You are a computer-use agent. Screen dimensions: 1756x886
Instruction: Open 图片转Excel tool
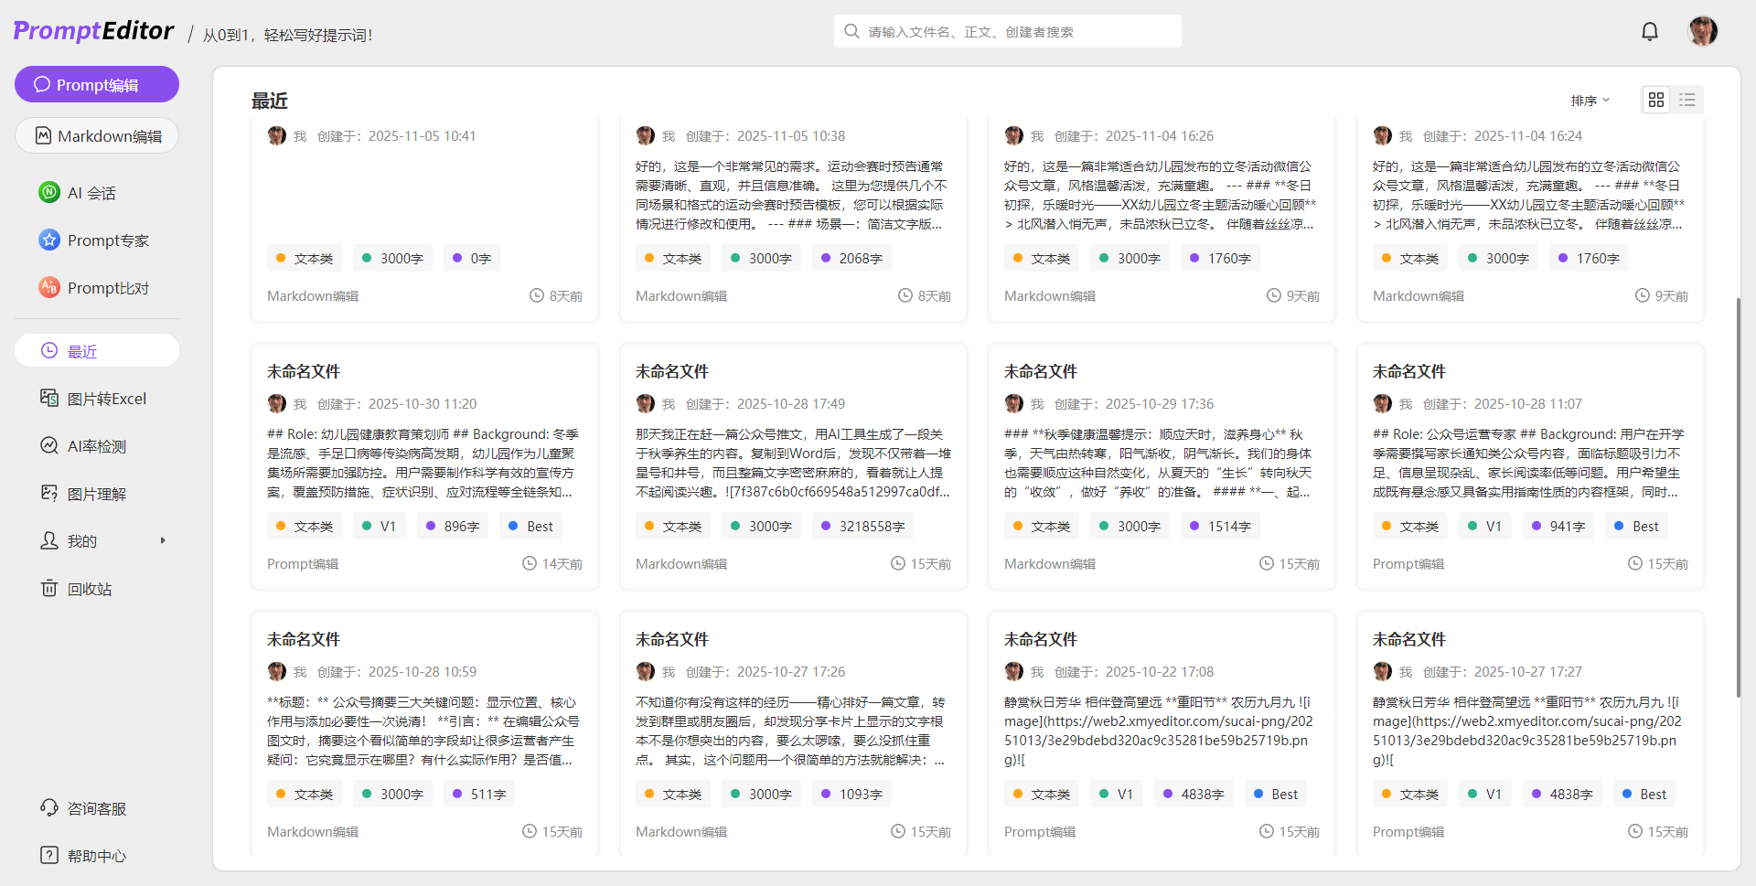pyautogui.click(x=106, y=399)
